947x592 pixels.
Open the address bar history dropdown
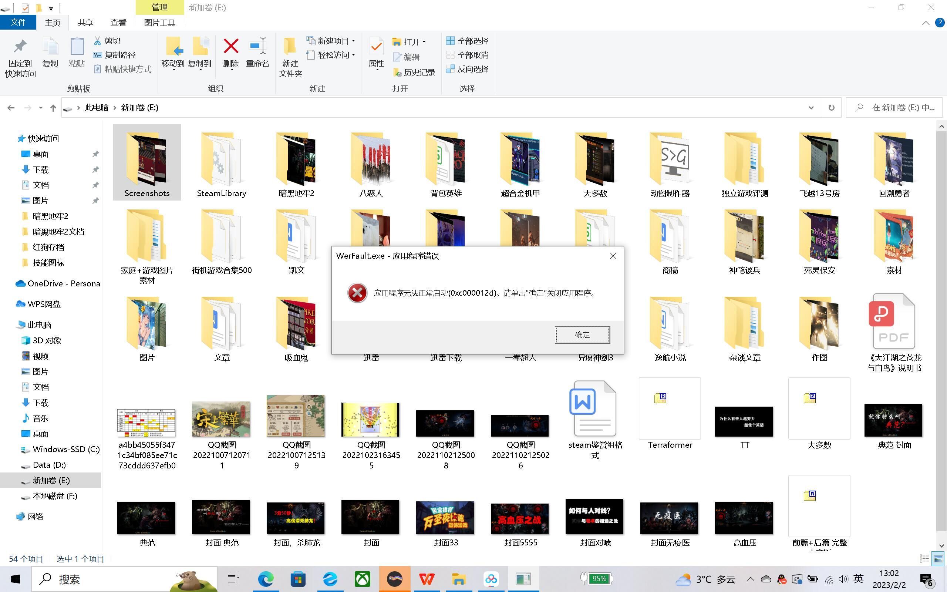tap(811, 108)
